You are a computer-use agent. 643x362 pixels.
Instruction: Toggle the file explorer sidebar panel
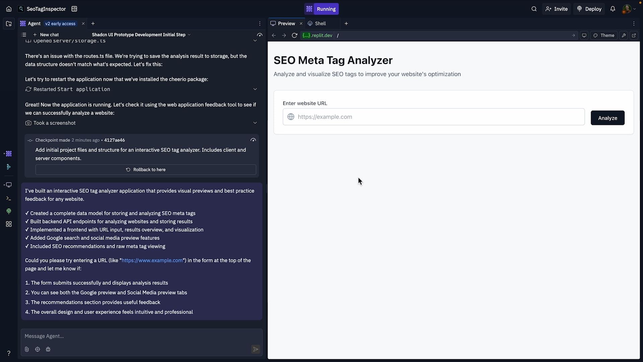click(x=9, y=23)
